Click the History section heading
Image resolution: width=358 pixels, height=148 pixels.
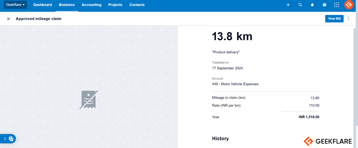coord(220,138)
